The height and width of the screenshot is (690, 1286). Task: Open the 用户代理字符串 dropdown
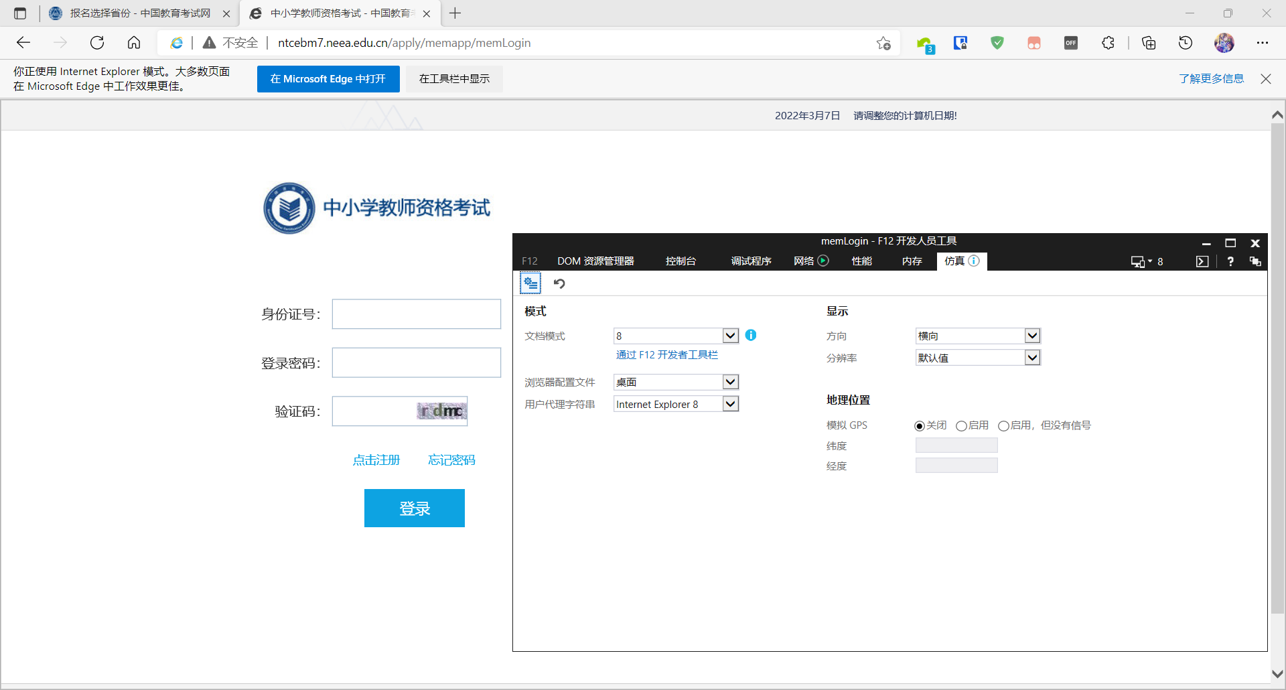730,404
